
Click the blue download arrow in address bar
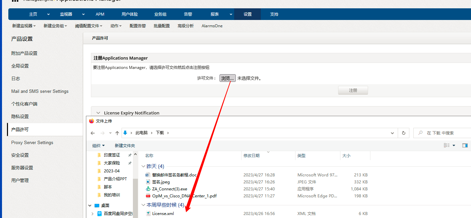(x=125, y=133)
